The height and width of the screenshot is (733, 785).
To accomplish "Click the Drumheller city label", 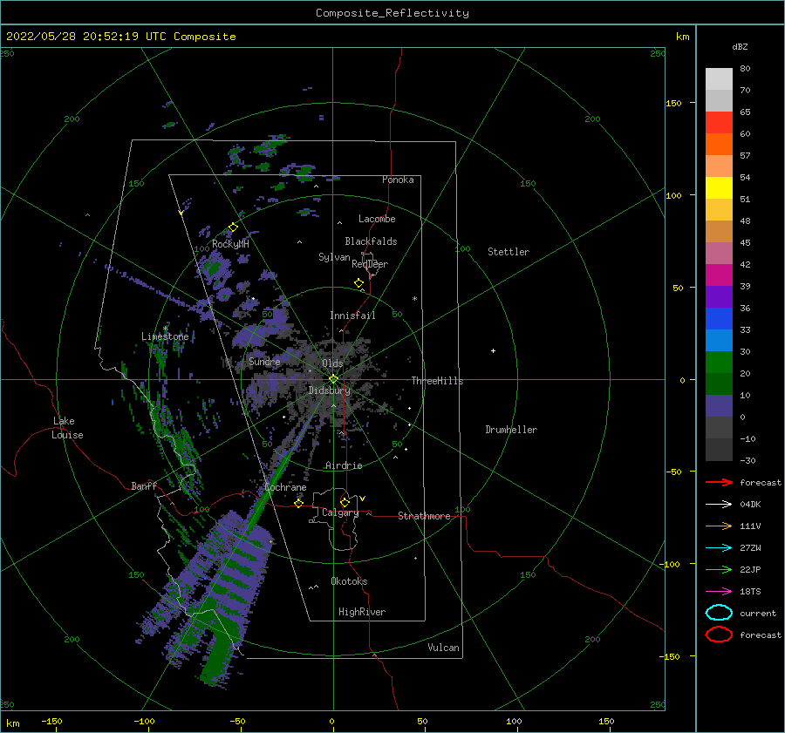I will 511,430.
